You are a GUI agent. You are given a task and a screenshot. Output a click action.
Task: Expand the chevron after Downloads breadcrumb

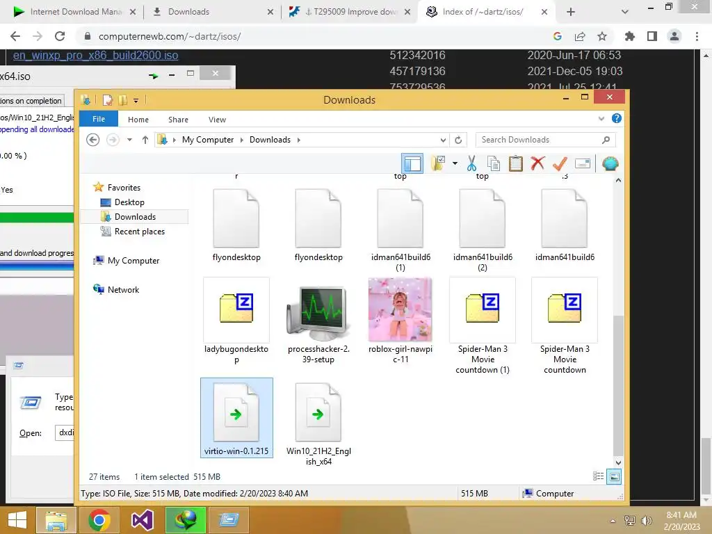tap(299, 140)
